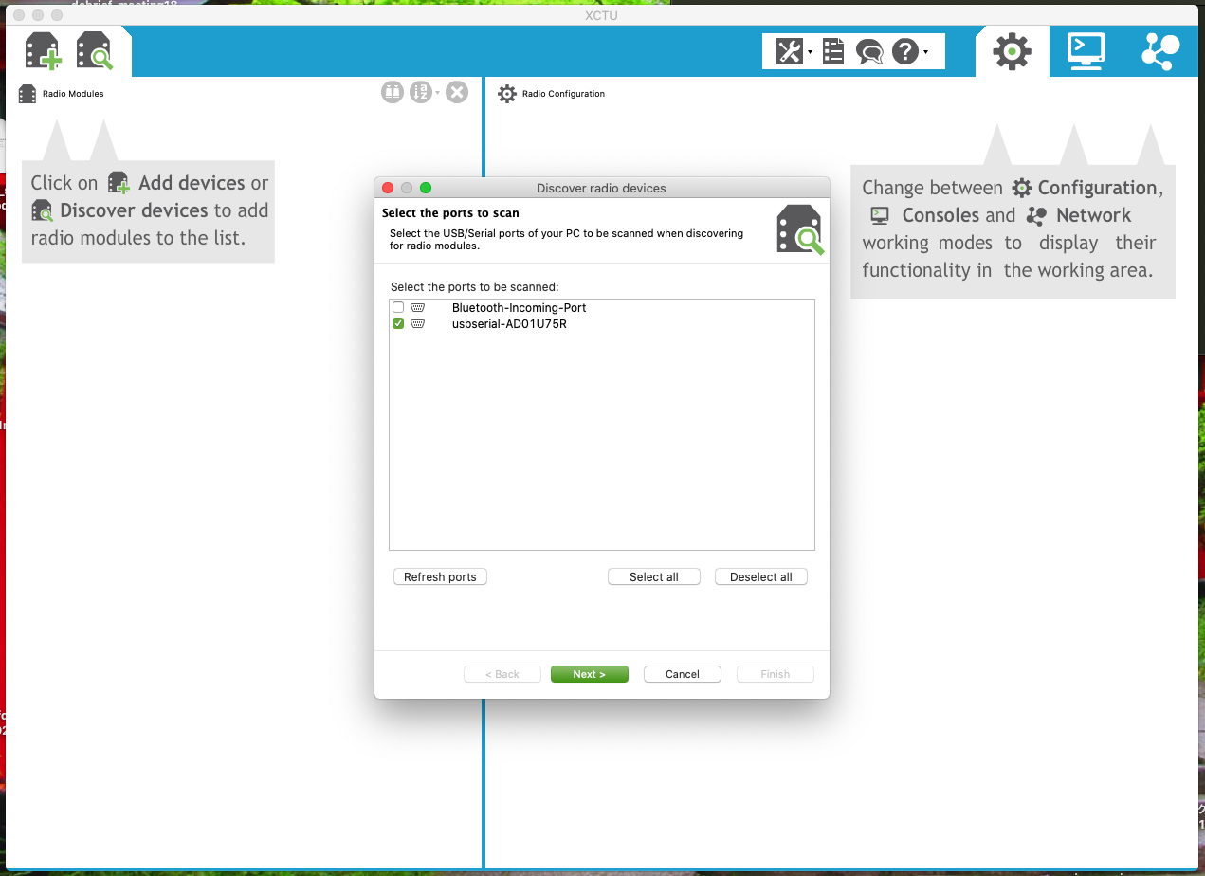The image size is (1205, 876).
Task: Click the Network icon in right hint
Action: pos(1036,215)
